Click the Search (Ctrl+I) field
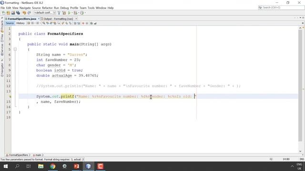The width and height of the screenshot is (305, 171). tap(281, 8)
